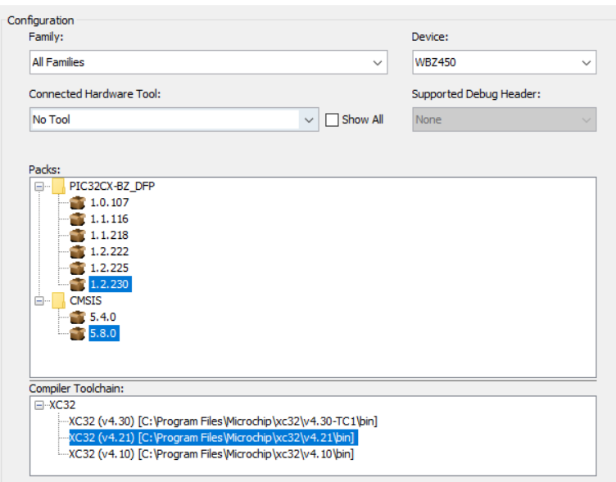This screenshot has width=616, height=482.
Task: Select the XC32 toolchain root label
Action: pyautogui.click(x=62, y=405)
